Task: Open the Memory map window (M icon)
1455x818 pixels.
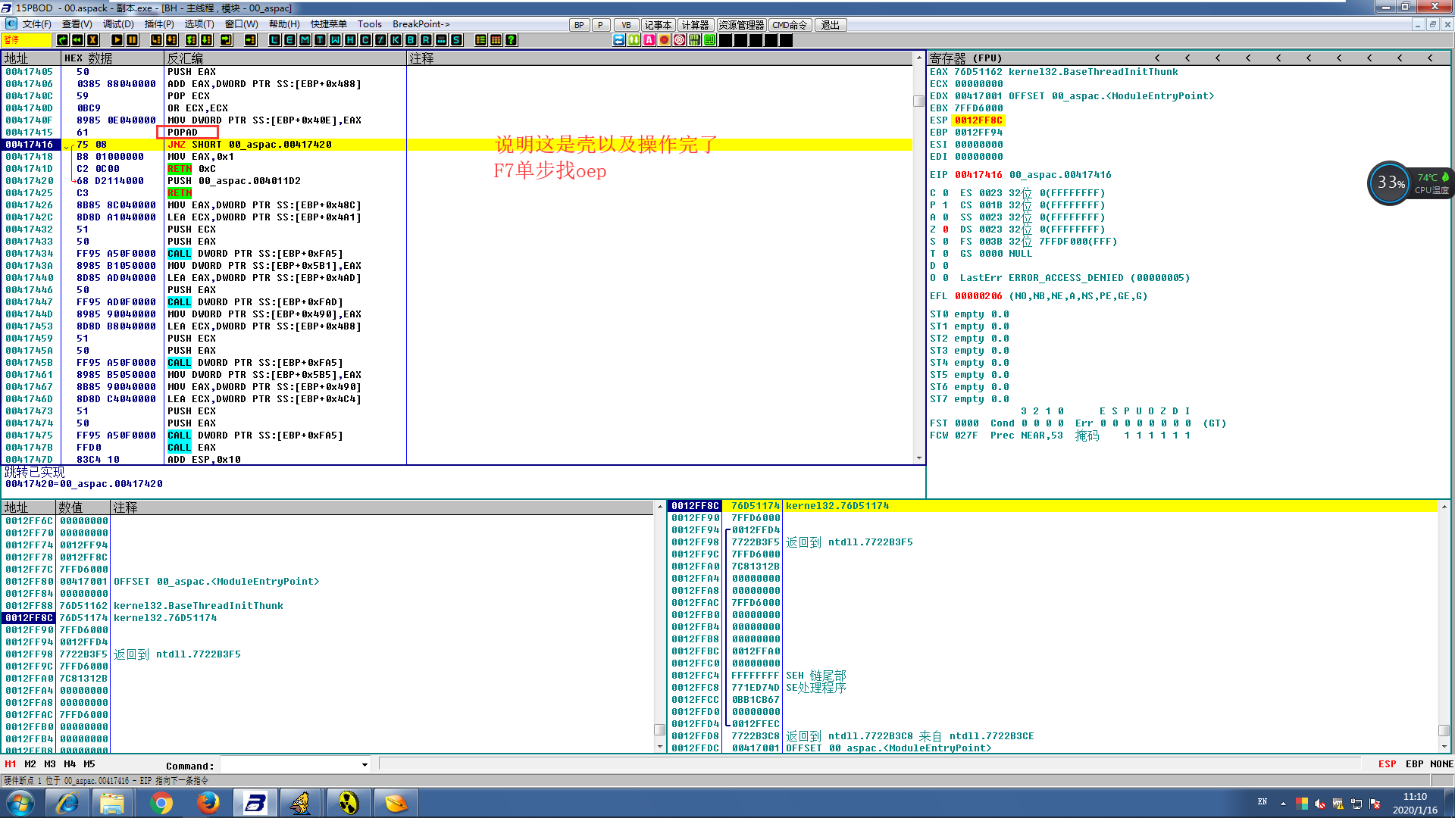Action: point(305,40)
